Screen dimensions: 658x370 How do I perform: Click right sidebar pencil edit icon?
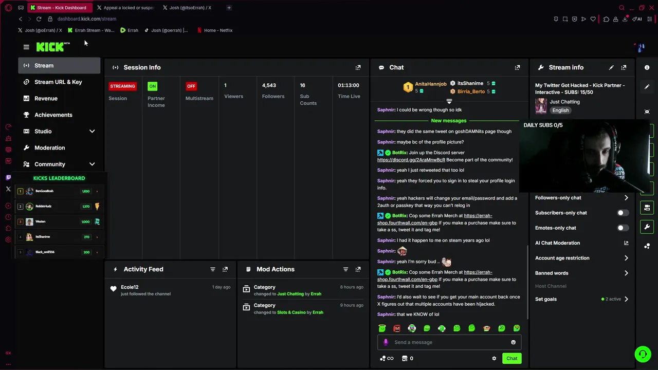[647, 87]
